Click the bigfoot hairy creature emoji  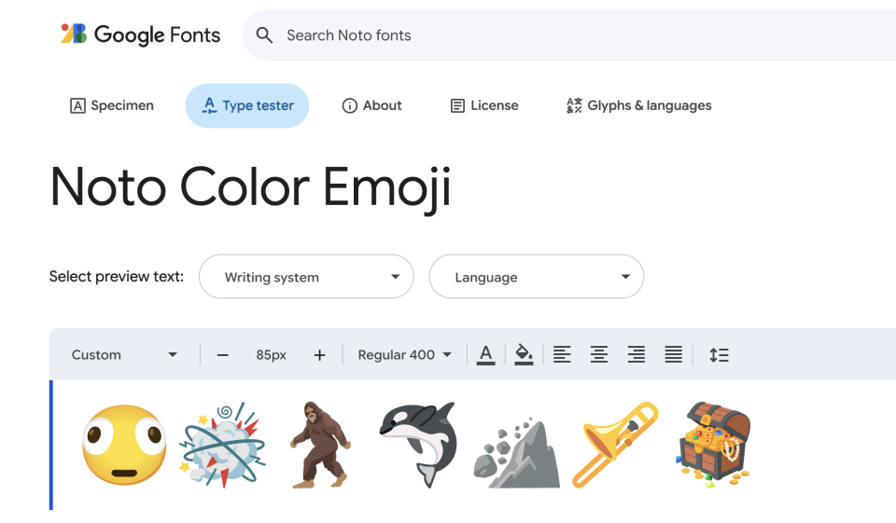coord(320,445)
